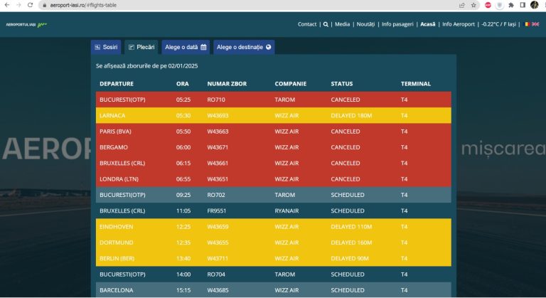Screen dimensions: 546x298
Task: Click DELAYED 180M status
Action: [351, 115]
